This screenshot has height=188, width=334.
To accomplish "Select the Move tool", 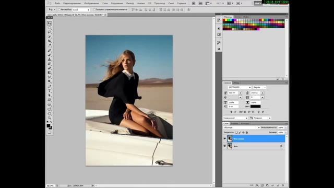I will pyautogui.click(x=50, y=23).
